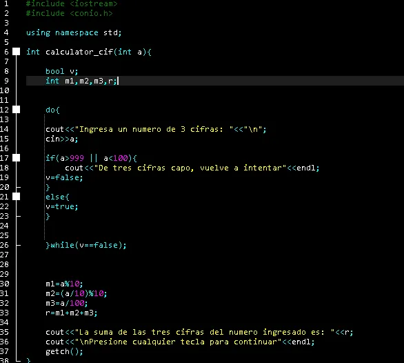The width and height of the screenshot is (404, 363).
Task: Click the 'm2=(a/10)%10;' statement
Action: coord(77,293)
